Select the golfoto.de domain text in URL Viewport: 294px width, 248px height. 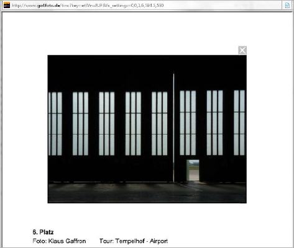tap(48, 6)
